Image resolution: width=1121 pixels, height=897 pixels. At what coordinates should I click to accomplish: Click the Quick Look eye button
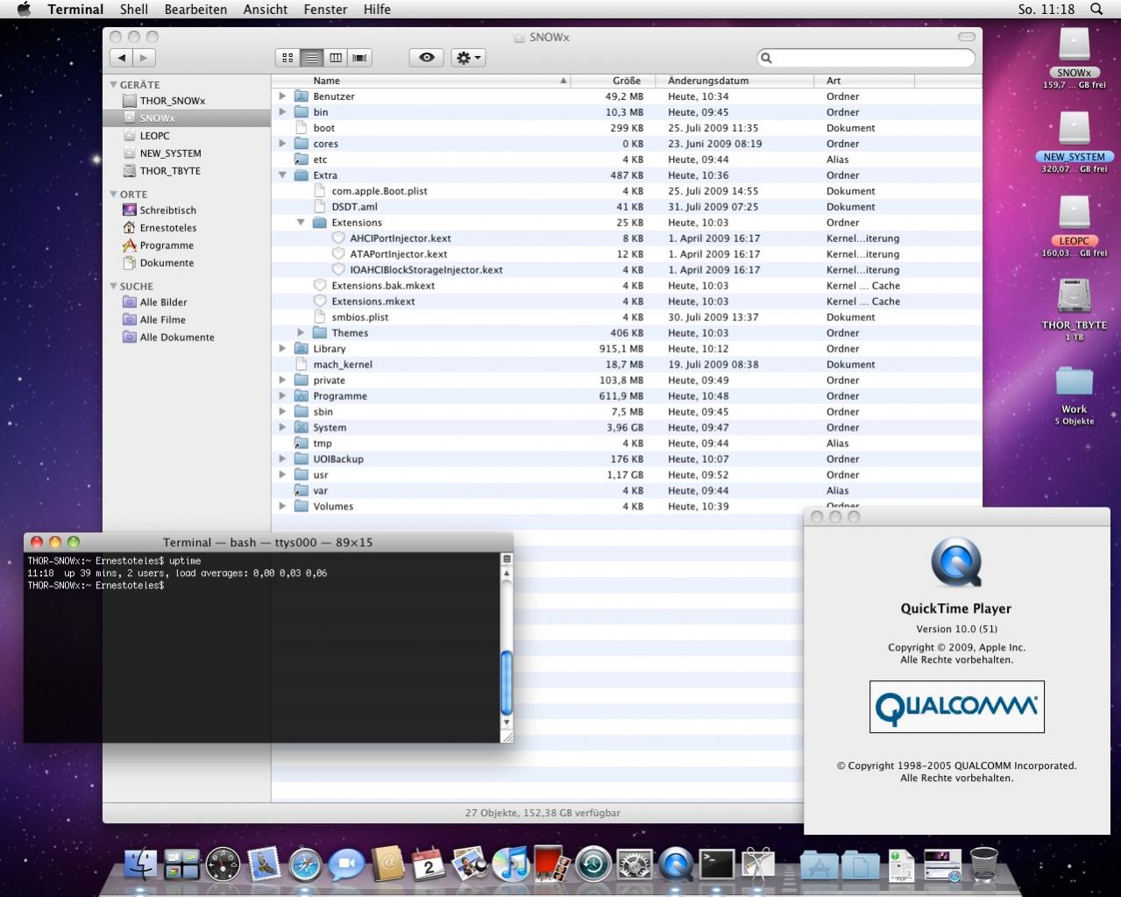(427, 58)
